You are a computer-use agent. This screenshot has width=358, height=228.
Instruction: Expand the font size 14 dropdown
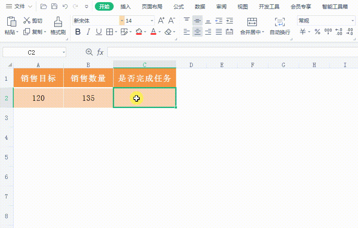152,20
